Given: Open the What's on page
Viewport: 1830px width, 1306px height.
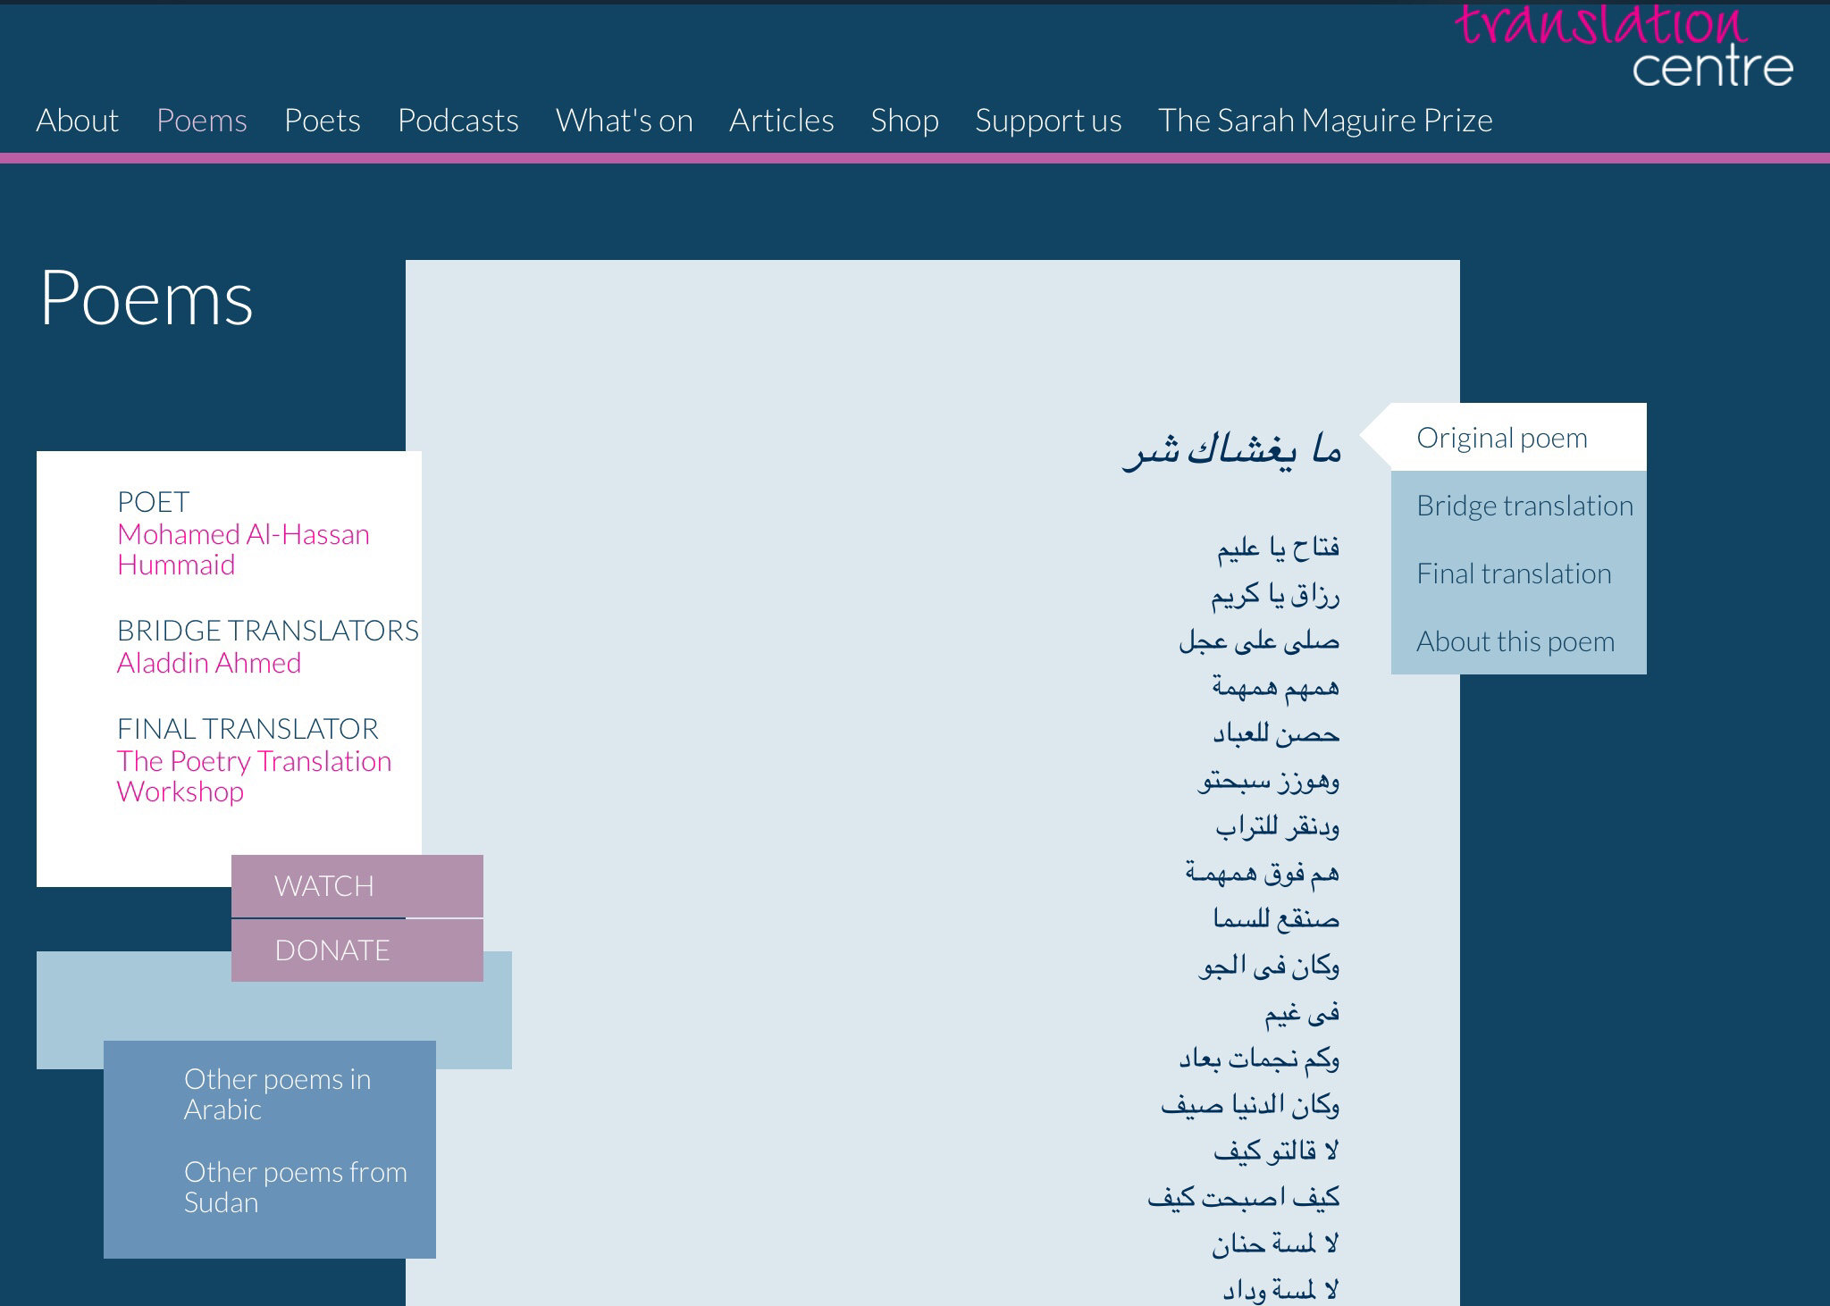Looking at the screenshot, I should click(624, 121).
